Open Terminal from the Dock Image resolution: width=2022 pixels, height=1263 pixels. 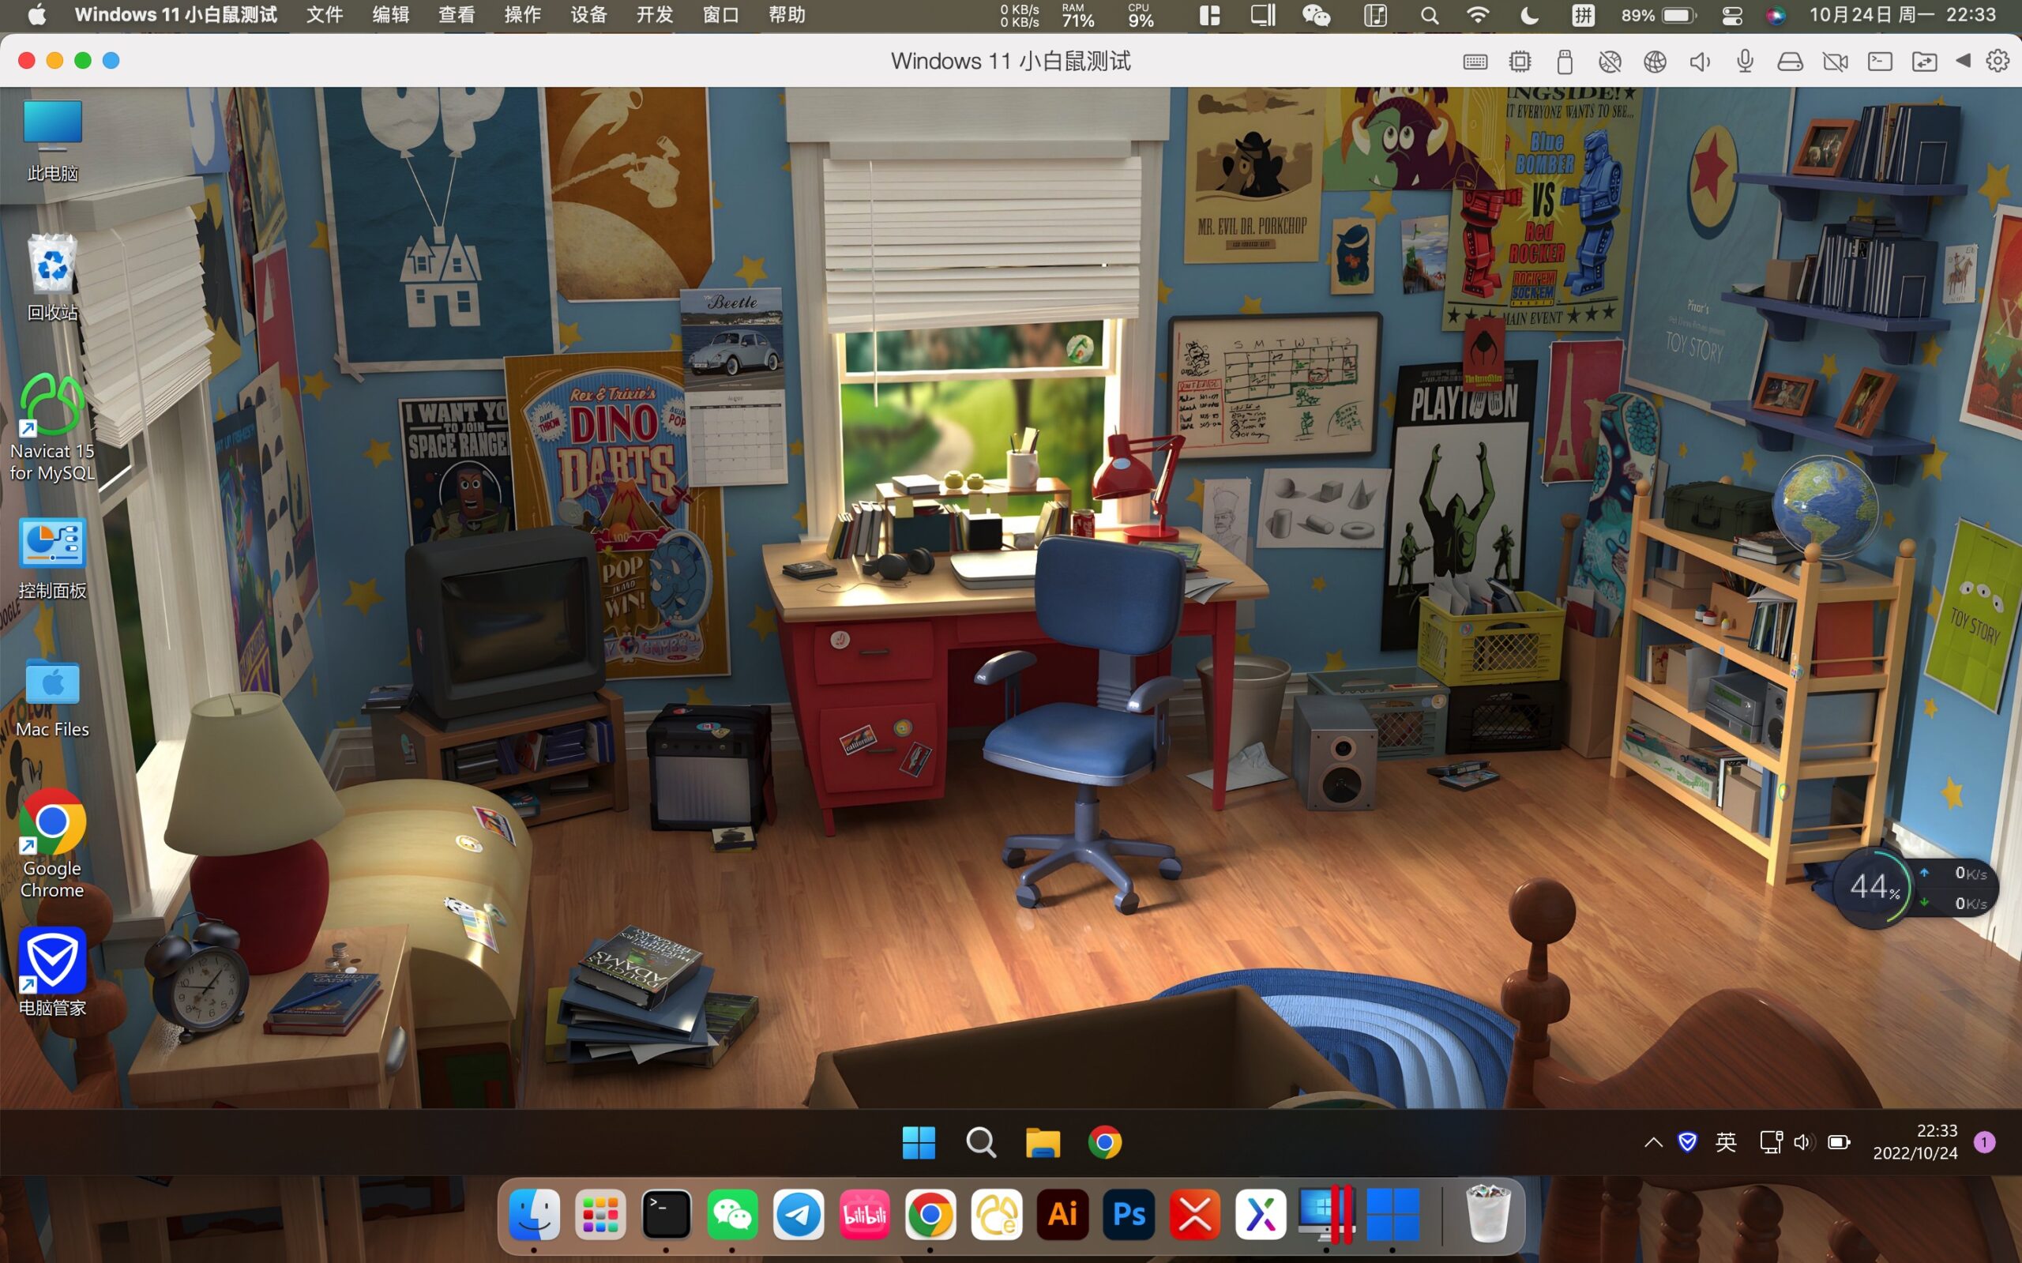point(667,1214)
